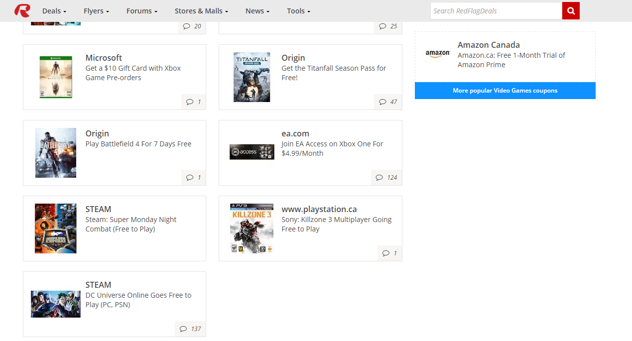Open comments on Killzone 3 deal
This screenshot has height=341, width=632.
(x=389, y=253)
